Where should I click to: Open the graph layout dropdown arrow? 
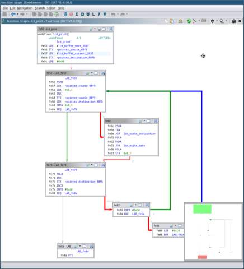199,21
